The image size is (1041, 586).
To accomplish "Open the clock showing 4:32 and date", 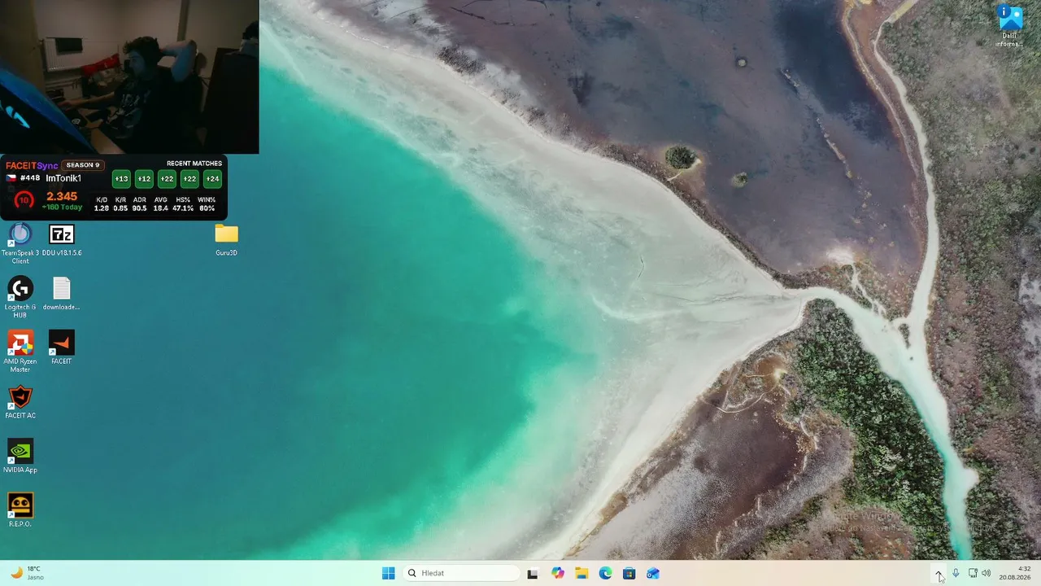I will tap(1015, 573).
